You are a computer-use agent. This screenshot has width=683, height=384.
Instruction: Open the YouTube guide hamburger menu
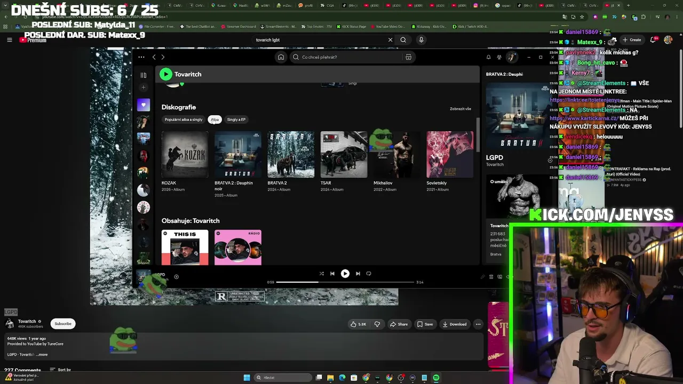9,39
